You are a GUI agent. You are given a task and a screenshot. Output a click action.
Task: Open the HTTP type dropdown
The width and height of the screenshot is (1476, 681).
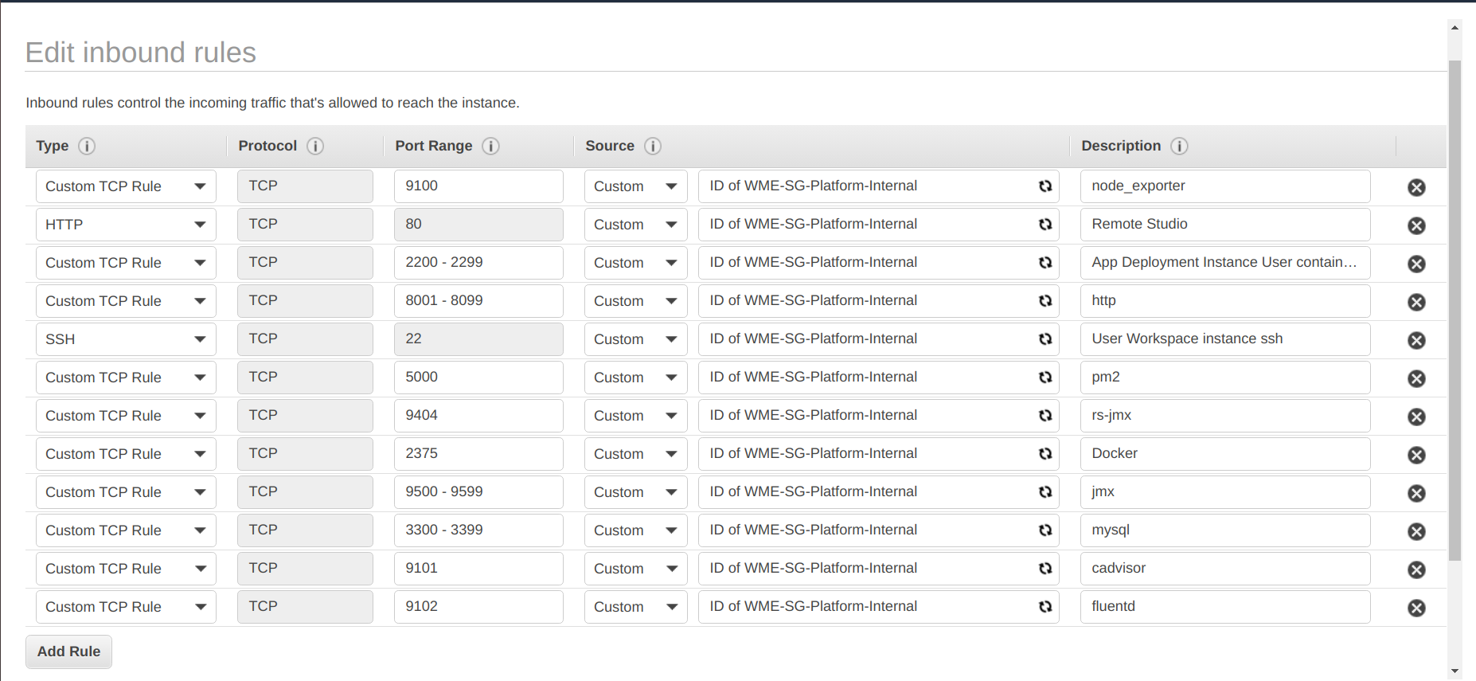point(126,225)
